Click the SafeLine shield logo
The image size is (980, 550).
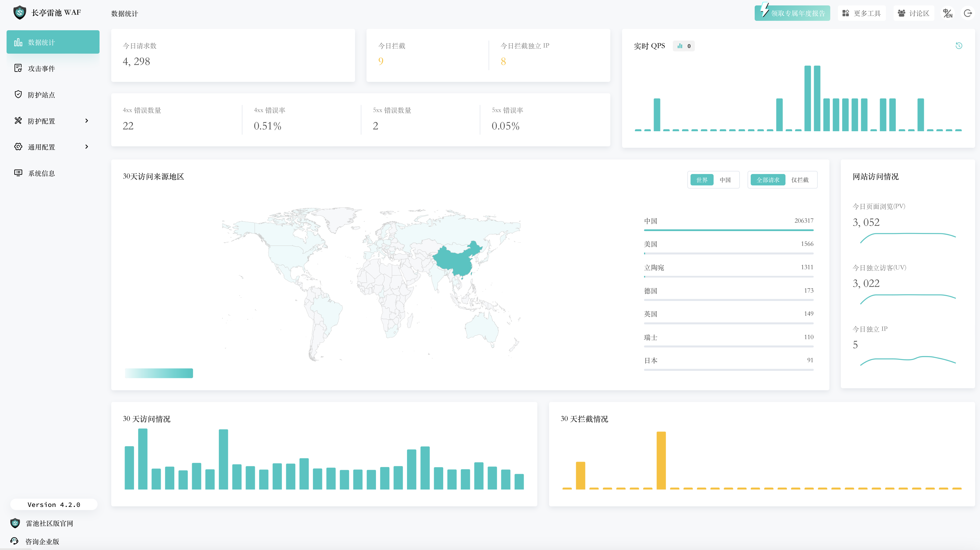tap(19, 13)
